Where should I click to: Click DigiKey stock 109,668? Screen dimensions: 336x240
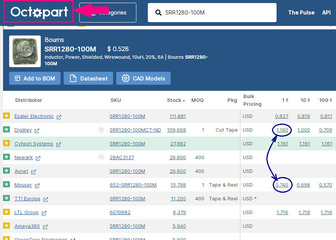[176, 130]
